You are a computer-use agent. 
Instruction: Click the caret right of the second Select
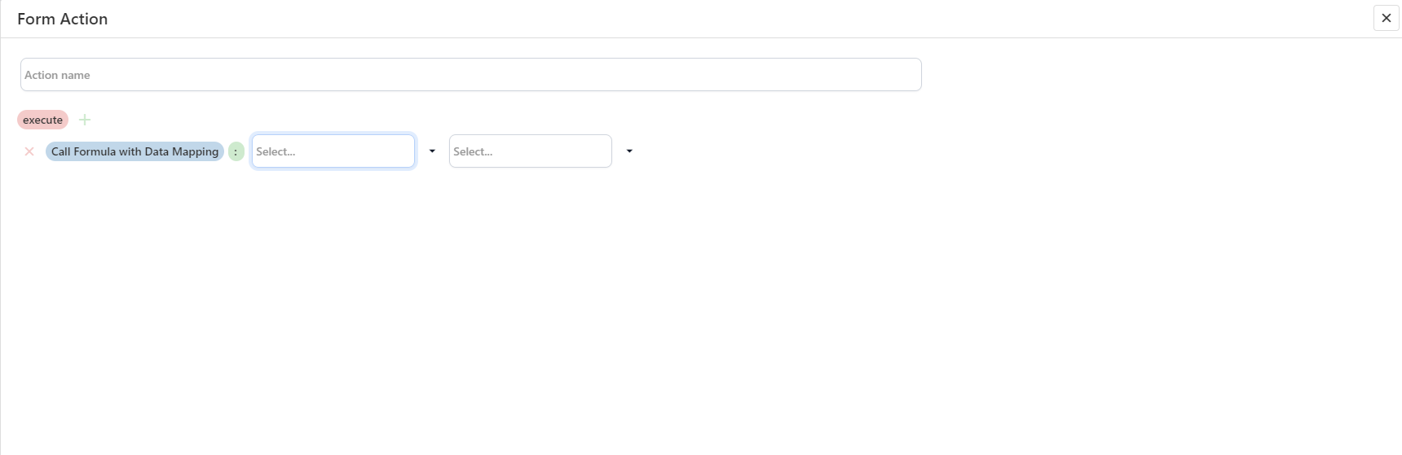click(629, 151)
